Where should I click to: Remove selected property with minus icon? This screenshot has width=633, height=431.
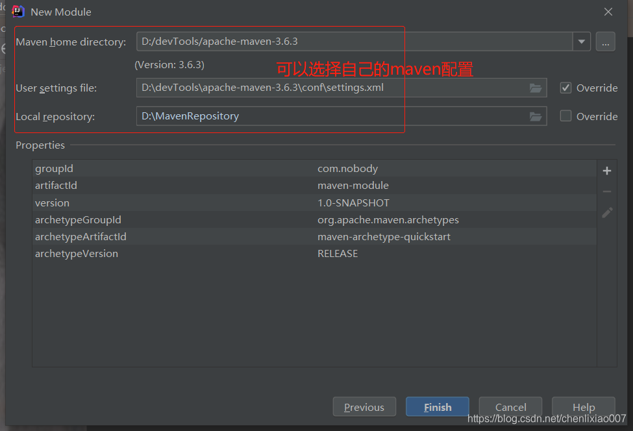607,191
